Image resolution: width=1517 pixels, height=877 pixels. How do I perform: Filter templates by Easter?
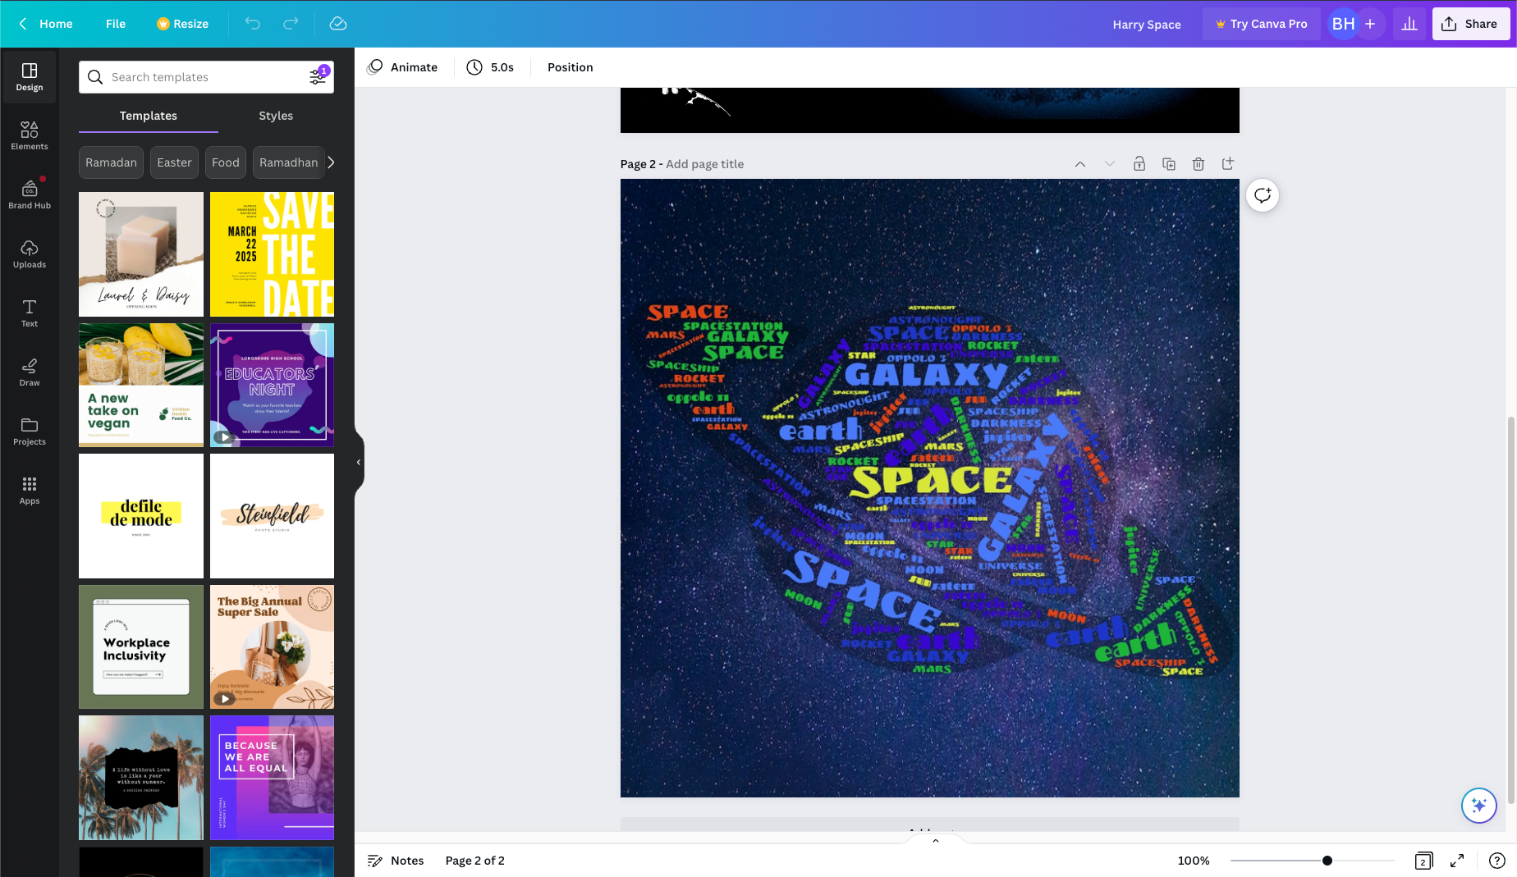coord(174,162)
